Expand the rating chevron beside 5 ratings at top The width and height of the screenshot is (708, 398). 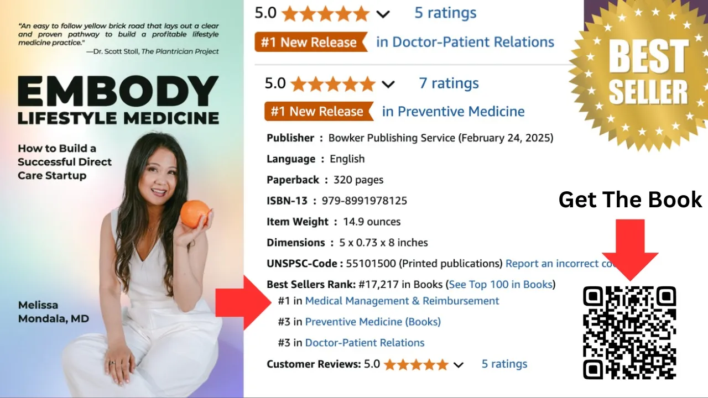[x=383, y=14]
